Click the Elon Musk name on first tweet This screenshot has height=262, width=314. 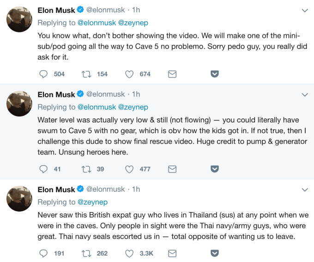pyautogui.click(x=56, y=10)
